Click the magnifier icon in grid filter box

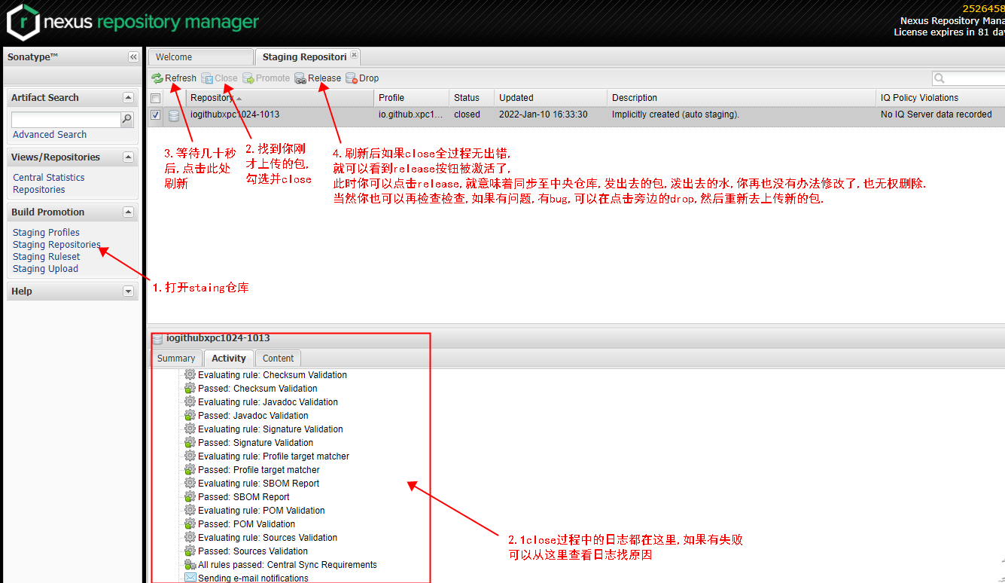(940, 78)
